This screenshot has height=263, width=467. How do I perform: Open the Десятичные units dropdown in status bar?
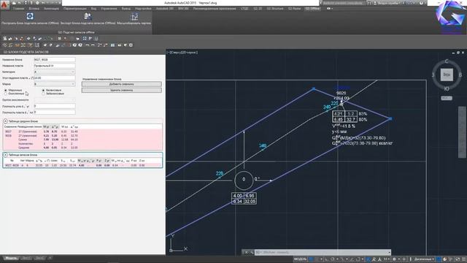pyautogui.click(x=423, y=259)
